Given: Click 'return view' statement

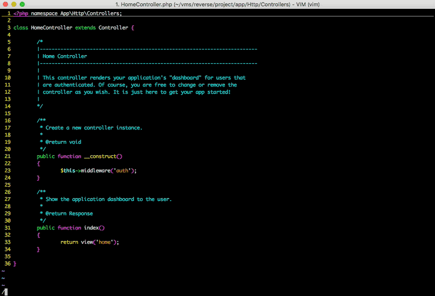Looking at the screenshot, I should pyautogui.click(x=76, y=242).
